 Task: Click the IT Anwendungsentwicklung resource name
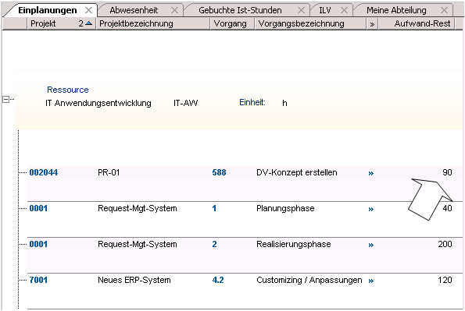[x=98, y=103]
